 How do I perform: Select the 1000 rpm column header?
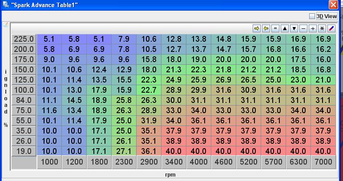click(49, 162)
